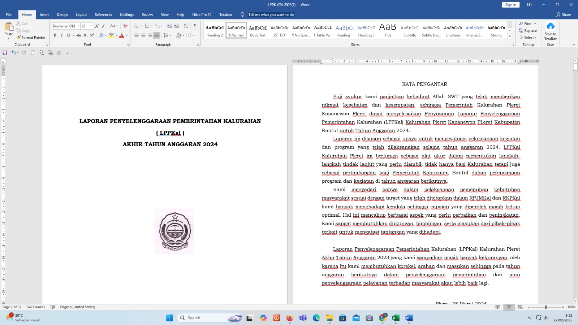Open File Explorer from the taskbar

329,318
